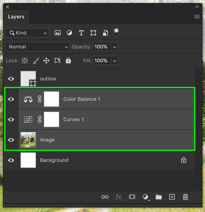The image size is (205, 212).
Task: Select the Layers tab
Action: 16,17
